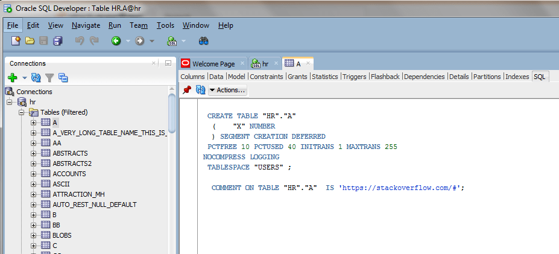Expand the ABSTRACTS table node

(34, 153)
